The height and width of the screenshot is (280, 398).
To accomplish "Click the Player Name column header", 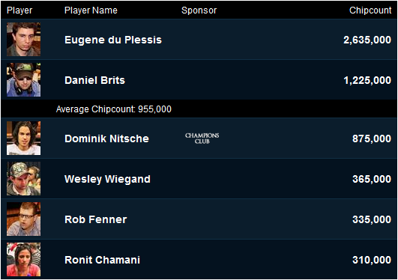I will click(x=91, y=10).
